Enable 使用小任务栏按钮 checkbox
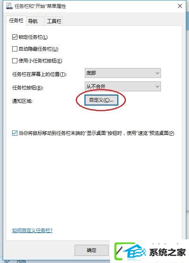The image size is (189, 263). (x=15, y=61)
